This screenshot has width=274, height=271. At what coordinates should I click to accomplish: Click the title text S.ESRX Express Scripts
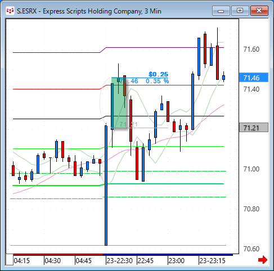(89, 11)
